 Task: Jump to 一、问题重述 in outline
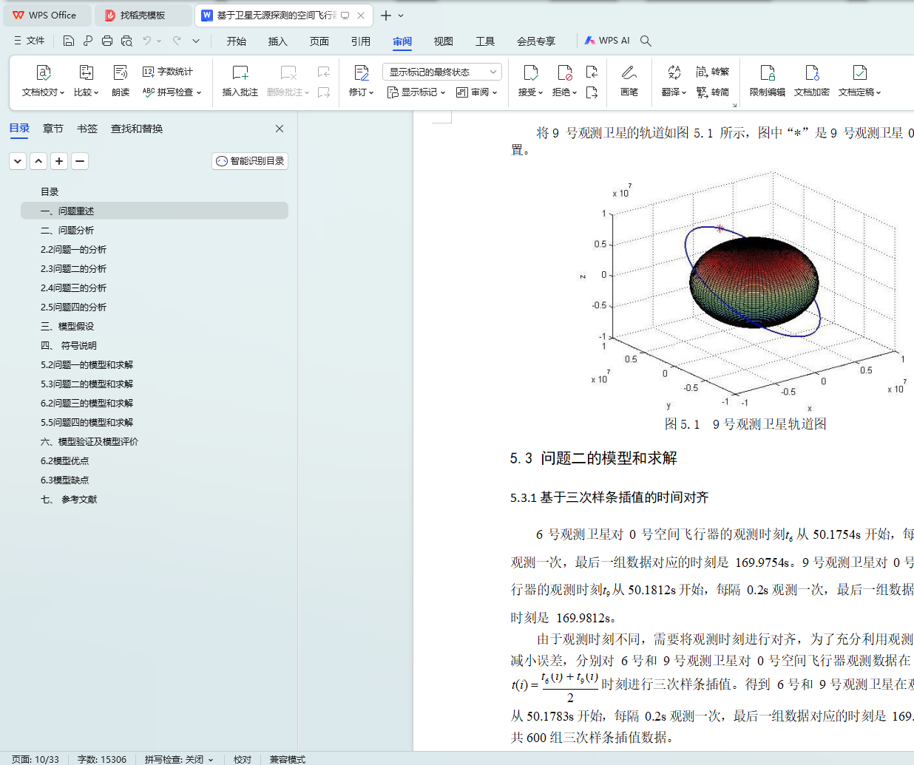coord(155,211)
